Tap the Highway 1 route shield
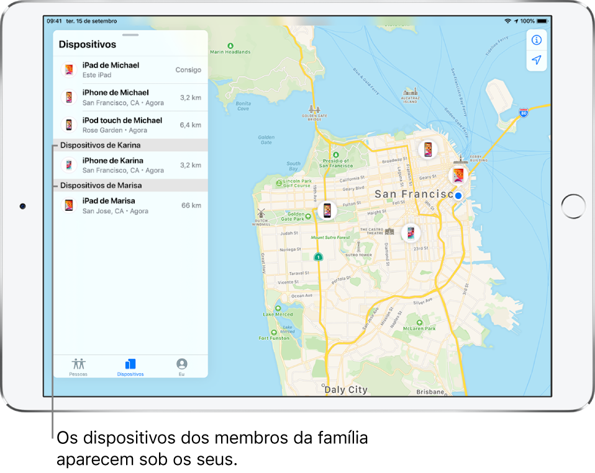The image size is (595, 473). [319, 257]
